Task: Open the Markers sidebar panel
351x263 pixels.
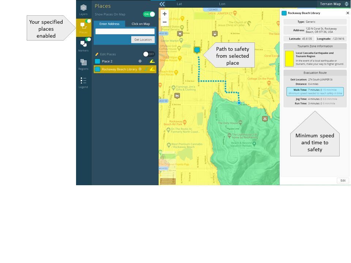Action: coord(83,46)
